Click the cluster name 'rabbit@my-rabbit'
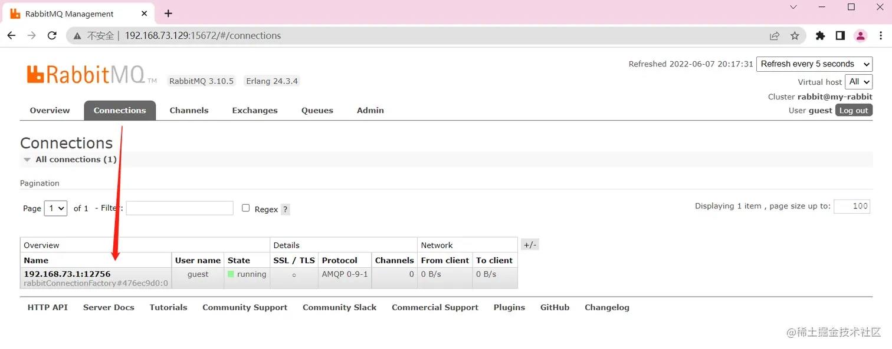 [x=835, y=97]
